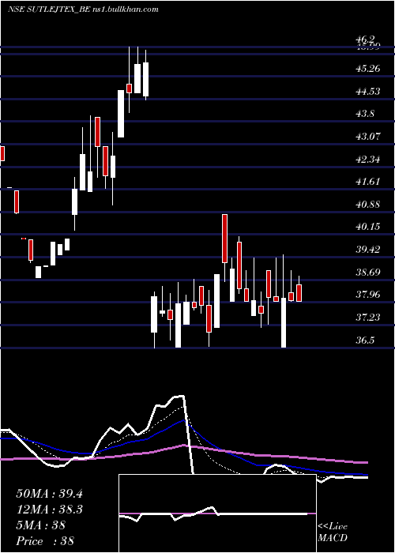Click the 5MA : 38 value
The height and width of the screenshot is (553, 395).
point(41,525)
